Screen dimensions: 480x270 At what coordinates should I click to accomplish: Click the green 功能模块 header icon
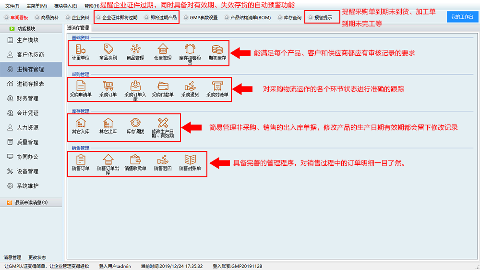click(x=12, y=28)
